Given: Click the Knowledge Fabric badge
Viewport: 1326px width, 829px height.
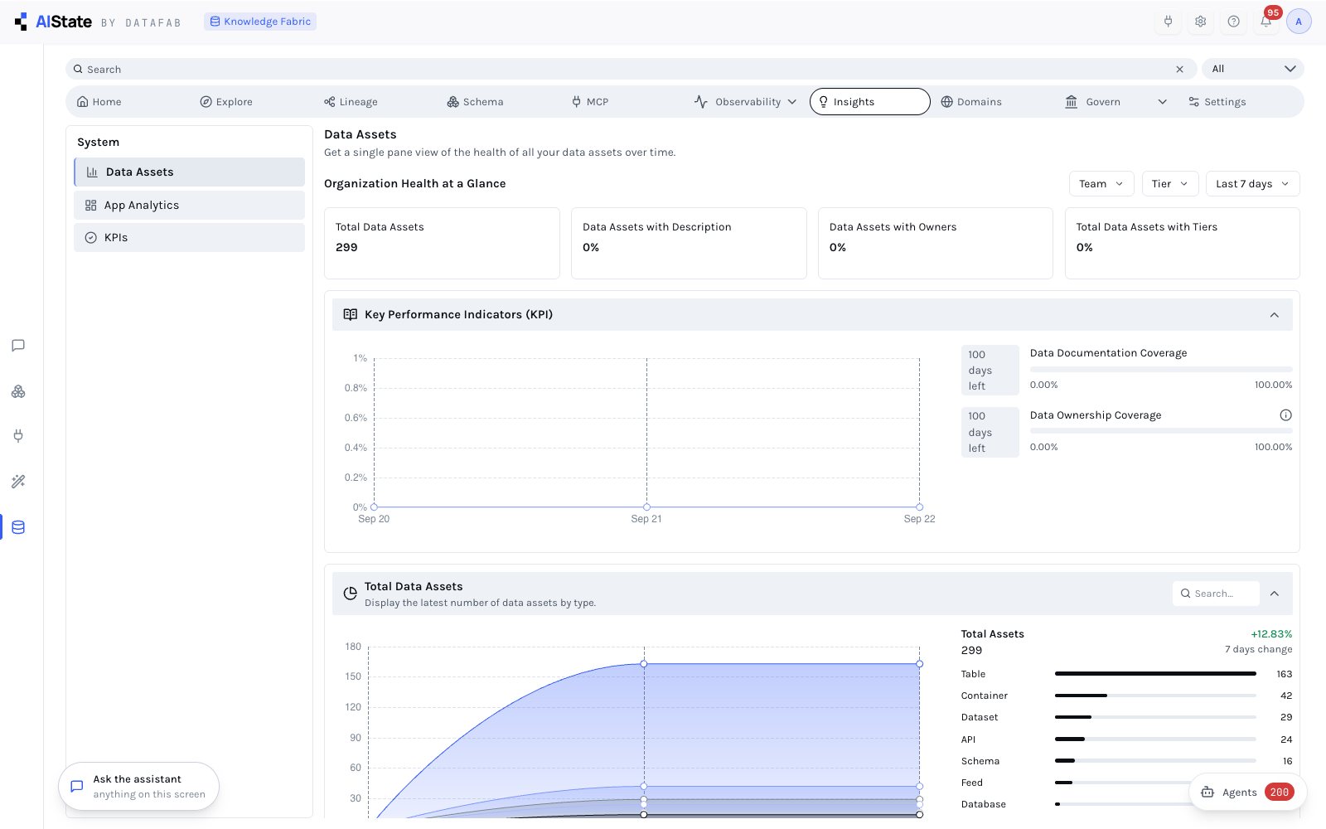Looking at the screenshot, I should 260,22.
